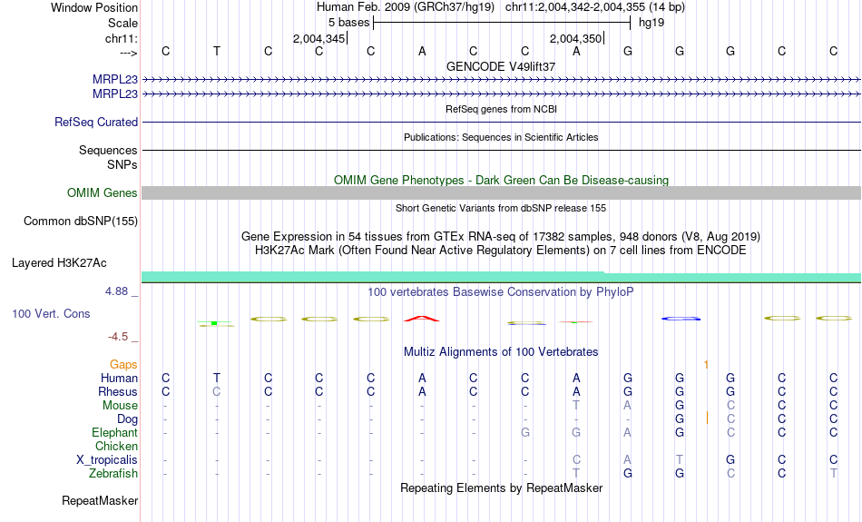862x522 pixels.
Task: Click the gray OMIM Genes track bar
Action: pyautogui.click(x=502, y=192)
